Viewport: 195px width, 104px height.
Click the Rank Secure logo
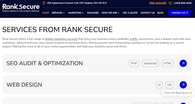click(21, 8)
